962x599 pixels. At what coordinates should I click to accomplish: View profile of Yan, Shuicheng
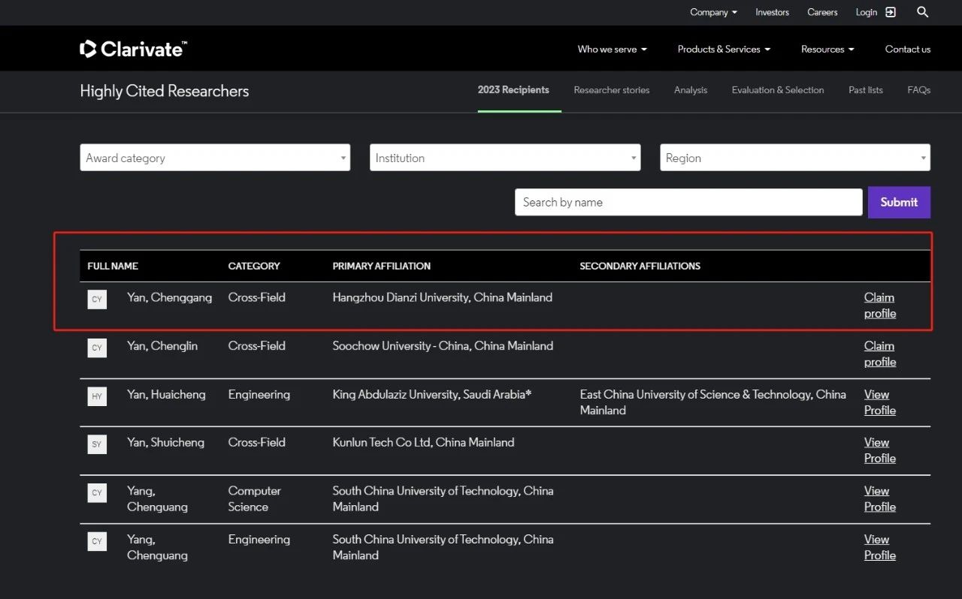[880, 450]
